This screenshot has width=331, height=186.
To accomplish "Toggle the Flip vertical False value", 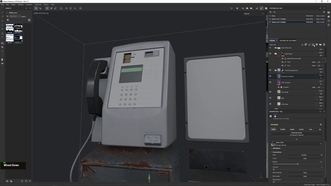I will pos(305,176).
